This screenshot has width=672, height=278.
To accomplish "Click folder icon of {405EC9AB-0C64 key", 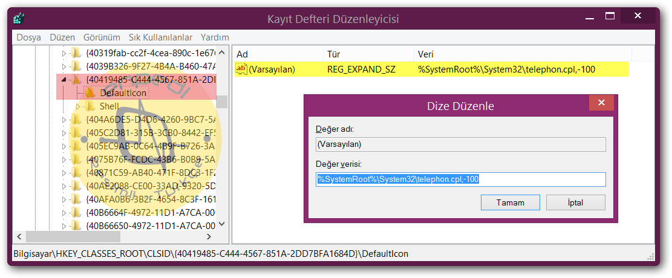I will point(76,146).
